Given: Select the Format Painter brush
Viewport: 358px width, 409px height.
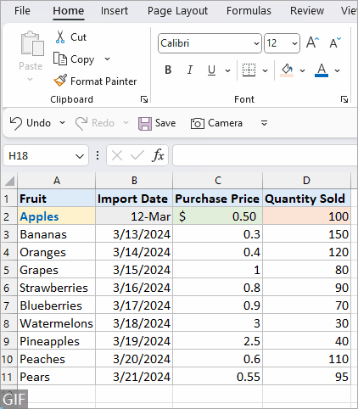Looking at the screenshot, I should [60, 81].
